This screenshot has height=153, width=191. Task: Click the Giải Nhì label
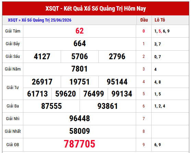13,119
